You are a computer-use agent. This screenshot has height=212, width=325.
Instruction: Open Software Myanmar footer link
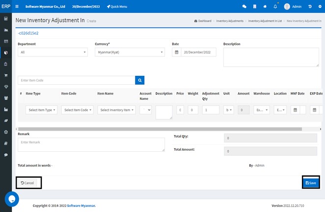[81, 206]
